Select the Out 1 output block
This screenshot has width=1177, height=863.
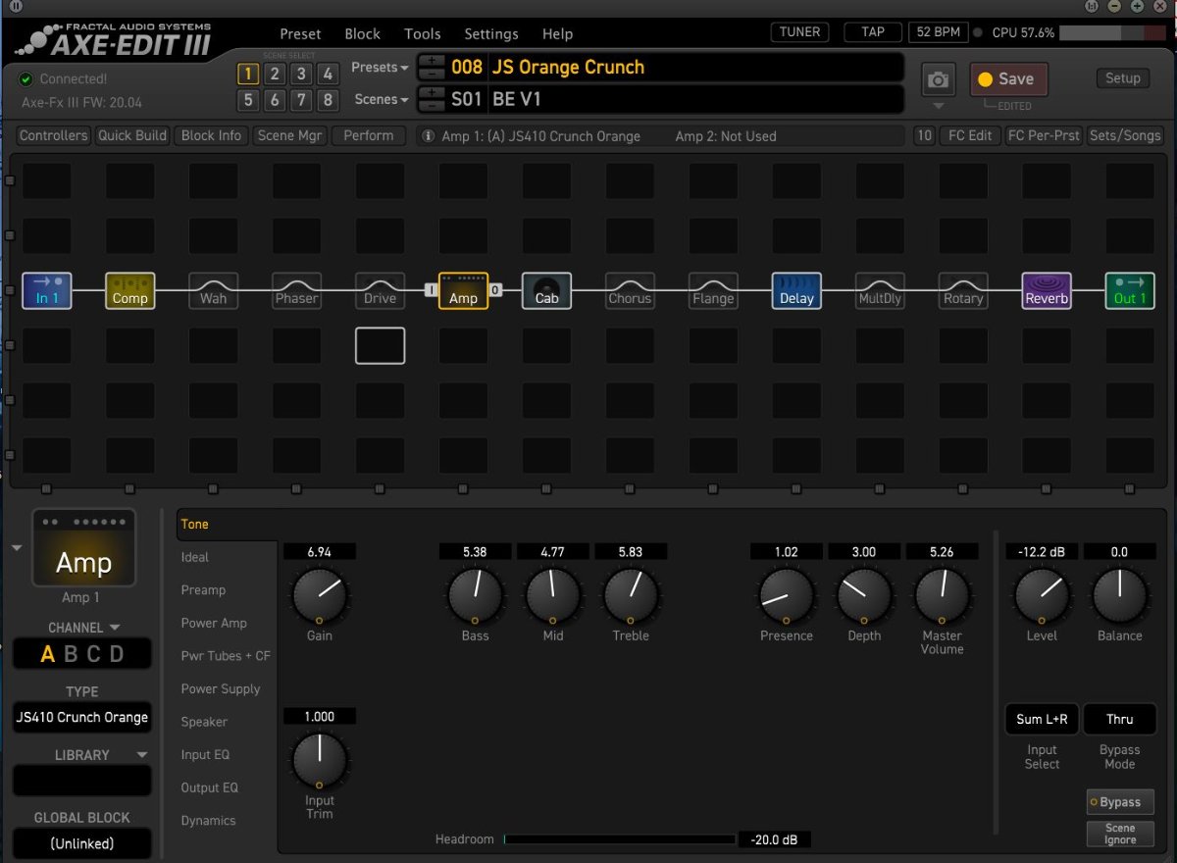point(1130,290)
